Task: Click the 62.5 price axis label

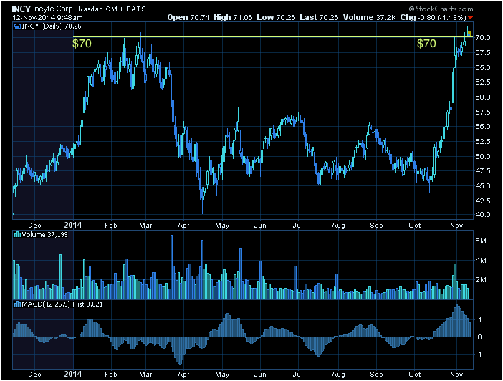Action: [483, 82]
